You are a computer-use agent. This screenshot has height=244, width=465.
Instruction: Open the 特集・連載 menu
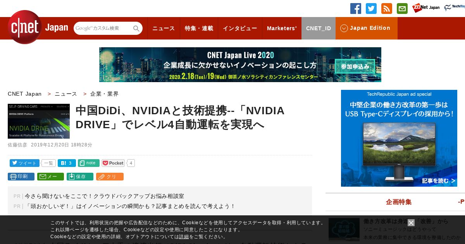(x=199, y=28)
